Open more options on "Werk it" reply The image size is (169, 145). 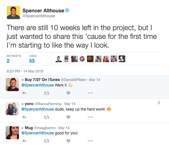pyautogui.click(x=90, y=93)
